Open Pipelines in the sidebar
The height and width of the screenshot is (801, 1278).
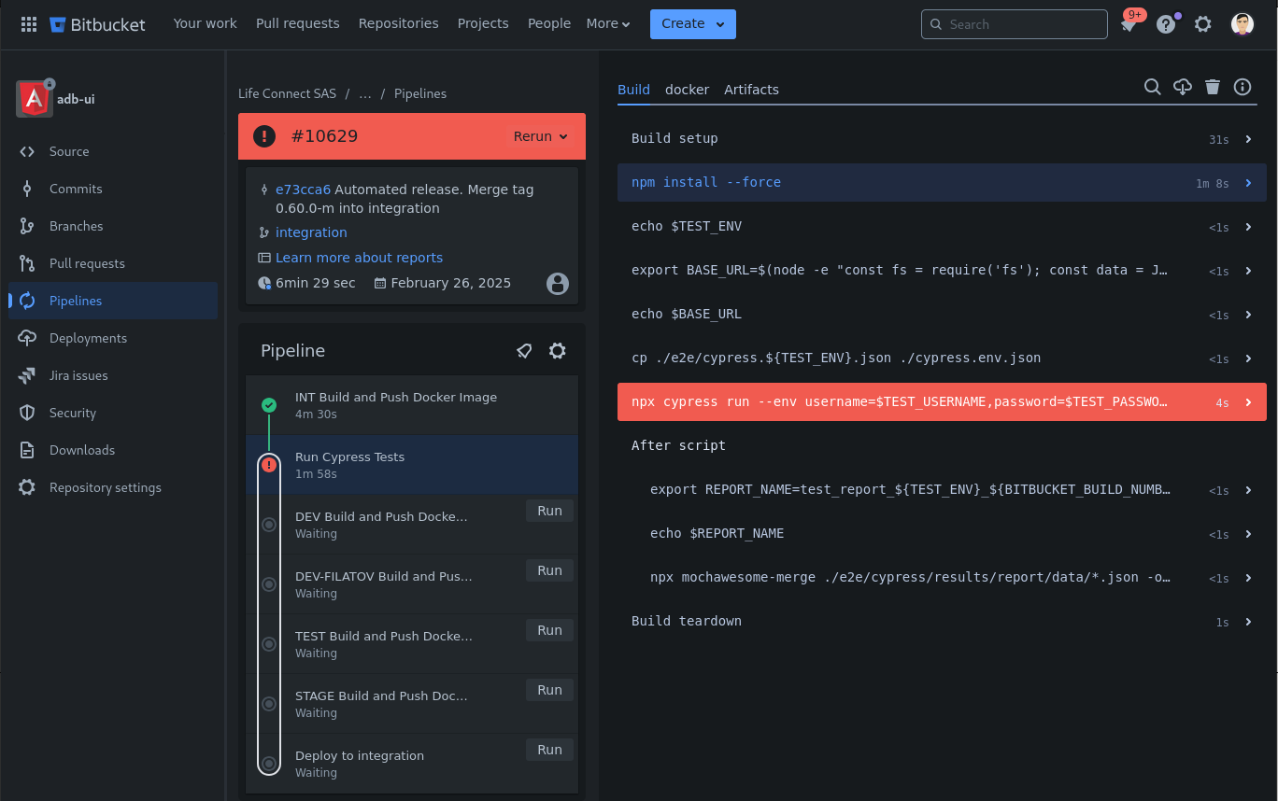113,301
